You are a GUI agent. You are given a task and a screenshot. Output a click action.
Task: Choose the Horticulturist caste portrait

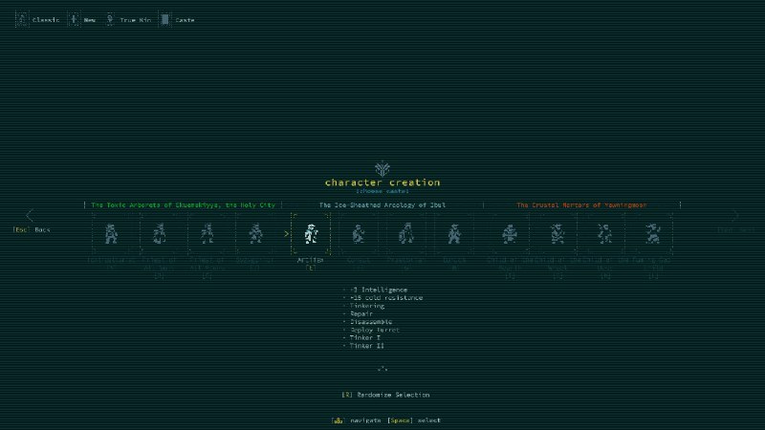coord(115,233)
